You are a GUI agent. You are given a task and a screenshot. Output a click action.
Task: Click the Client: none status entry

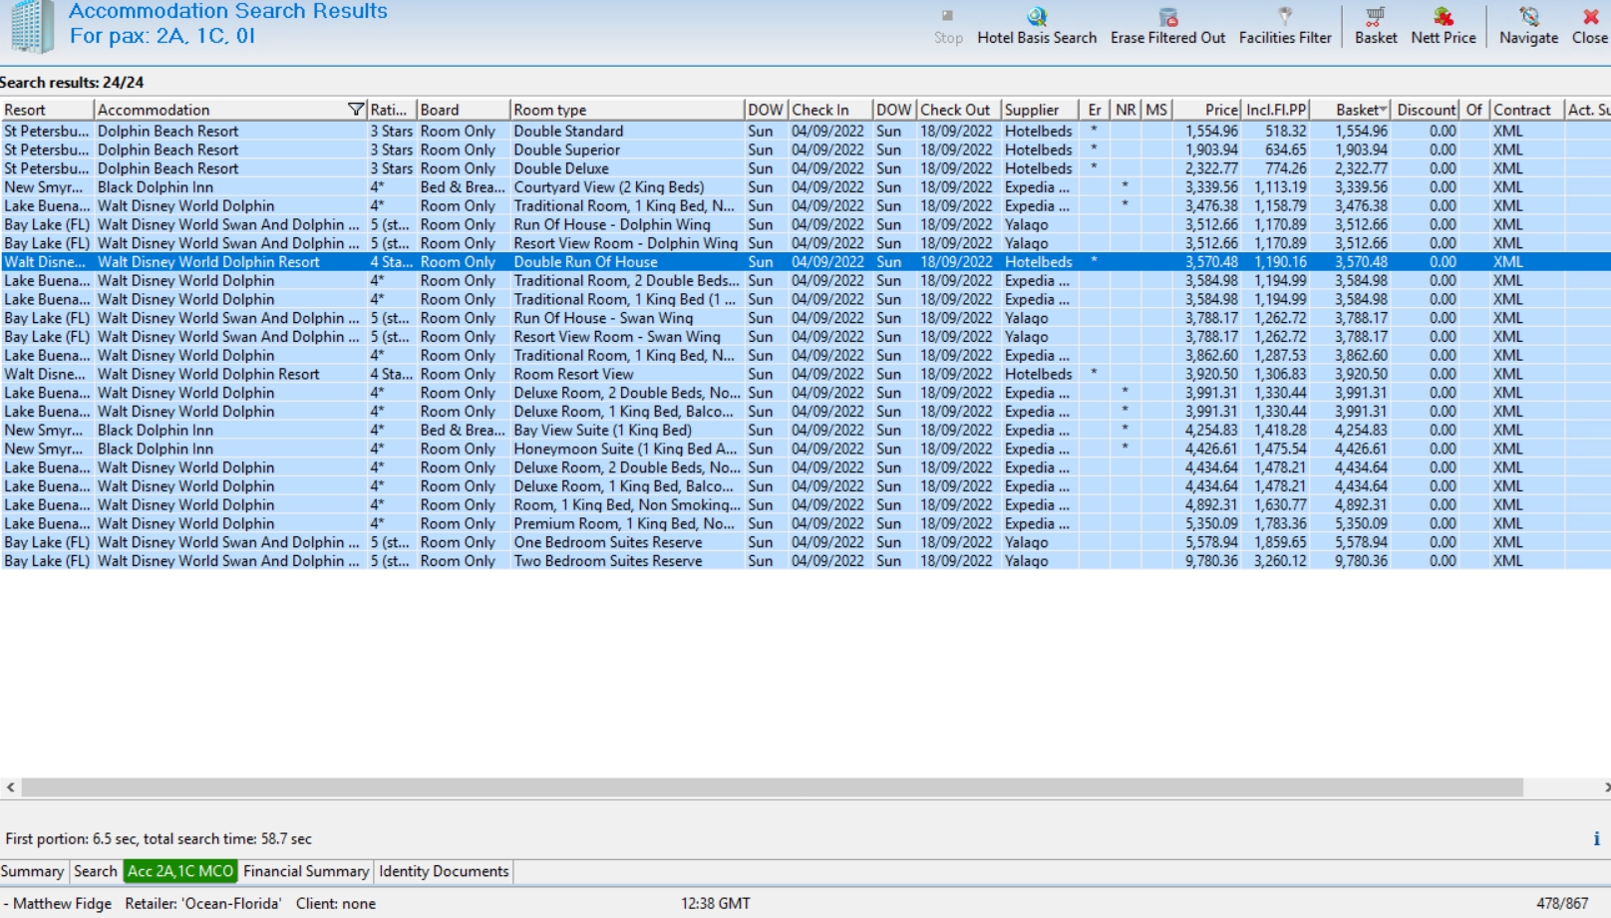point(336,904)
